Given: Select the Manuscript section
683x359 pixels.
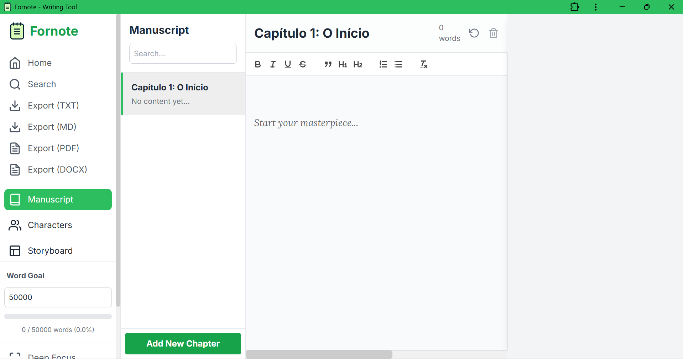Looking at the screenshot, I should tap(58, 200).
